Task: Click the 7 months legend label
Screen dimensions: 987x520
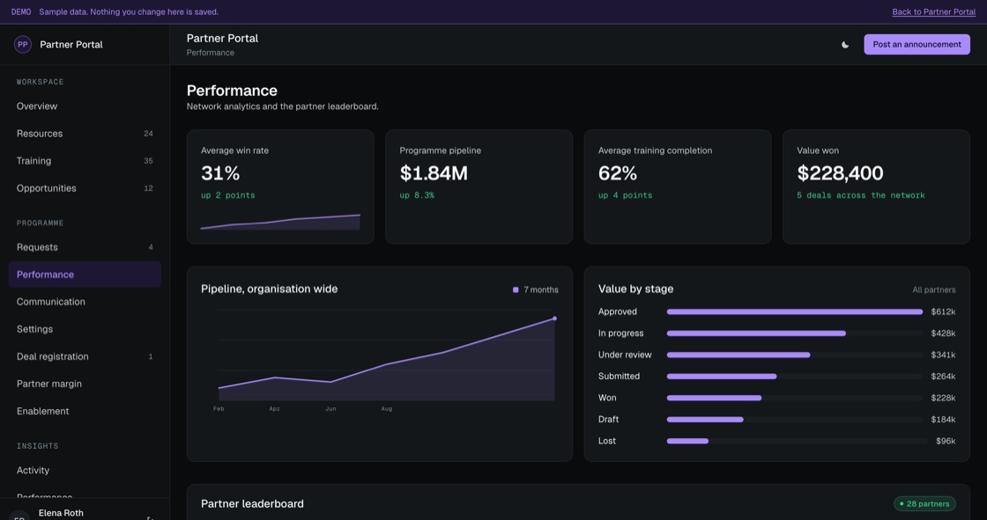Action: (541, 289)
